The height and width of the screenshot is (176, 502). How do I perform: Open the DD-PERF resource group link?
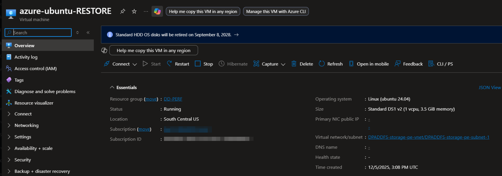[173, 99]
